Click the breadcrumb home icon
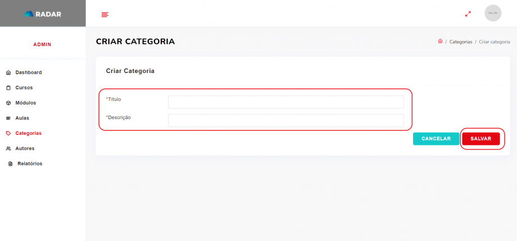Viewport: 517px width, 241px height. pos(440,41)
